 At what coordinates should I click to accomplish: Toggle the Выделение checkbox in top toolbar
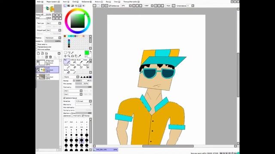tap(110, 6)
